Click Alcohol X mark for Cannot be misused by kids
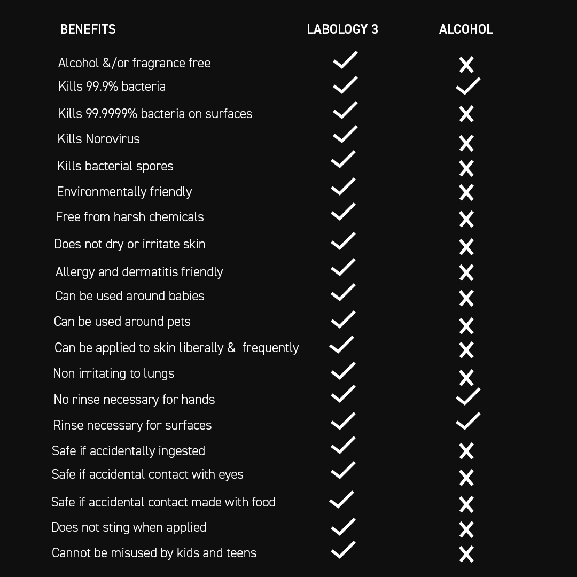The width and height of the screenshot is (577, 577). [466, 554]
